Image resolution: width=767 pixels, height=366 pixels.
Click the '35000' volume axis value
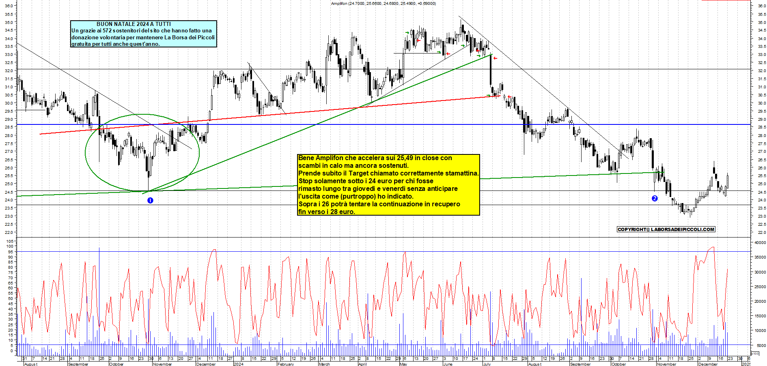pyautogui.click(x=760, y=257)
